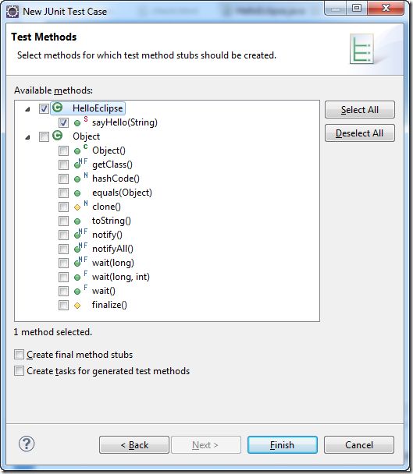Click the equals(Object) method icon
413x474 pixels.
click(77, 193)
